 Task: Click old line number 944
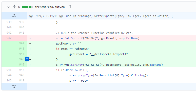tap(9, 75)
